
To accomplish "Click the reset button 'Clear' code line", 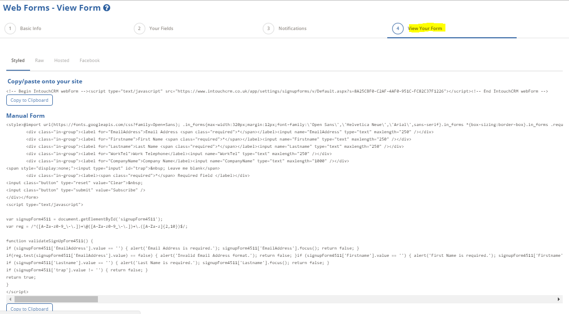I will pos(74,183).
